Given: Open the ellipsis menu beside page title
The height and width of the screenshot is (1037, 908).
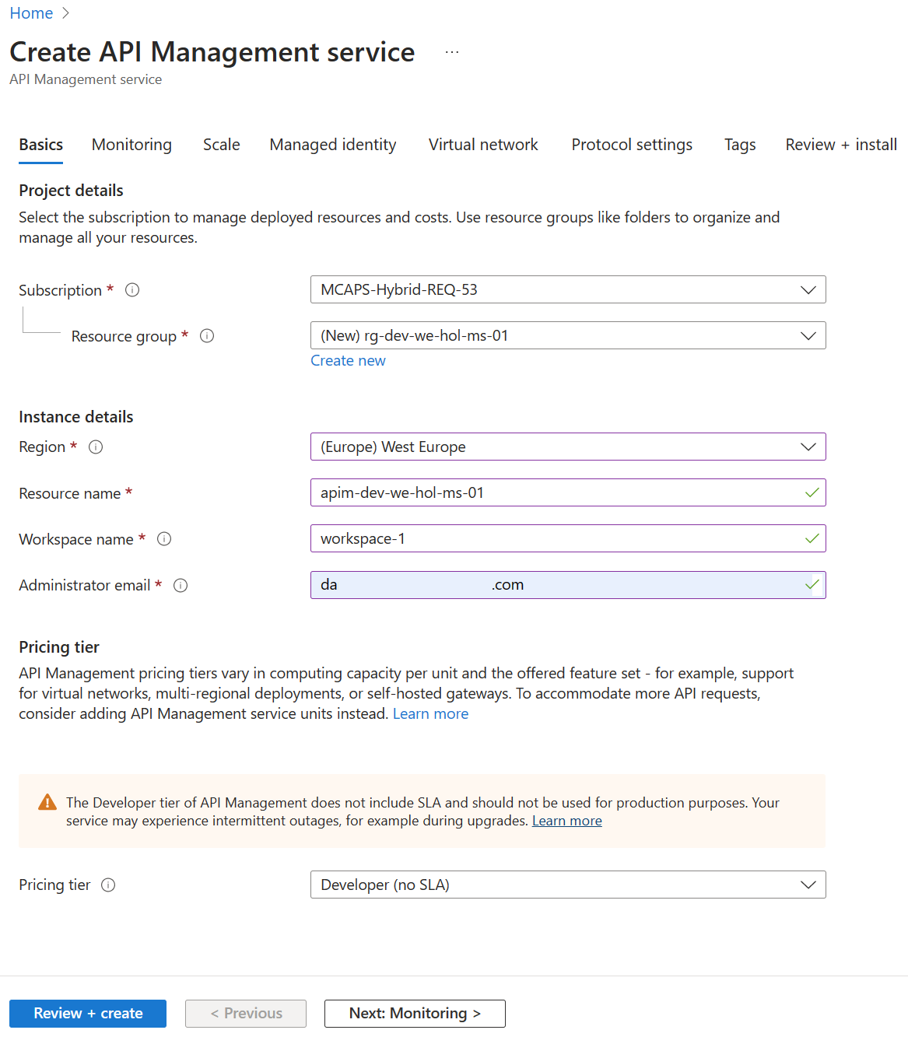Looking at the screenshot, I should pyautogui.click(x=452, y=52).
